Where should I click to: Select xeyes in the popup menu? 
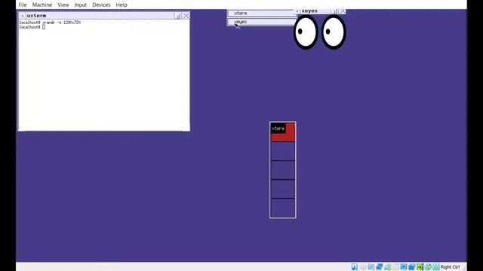pos(262,22)
